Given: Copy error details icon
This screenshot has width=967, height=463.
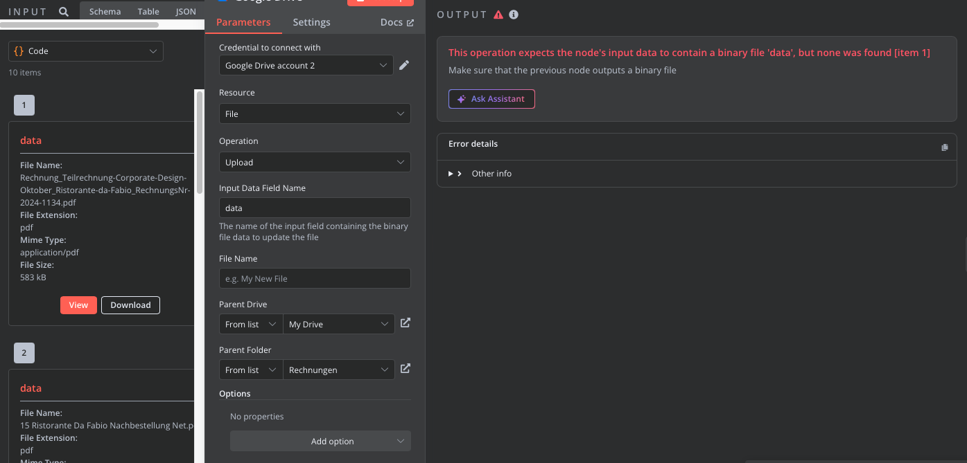Looking at the screenshot, I should click(944, 147).
